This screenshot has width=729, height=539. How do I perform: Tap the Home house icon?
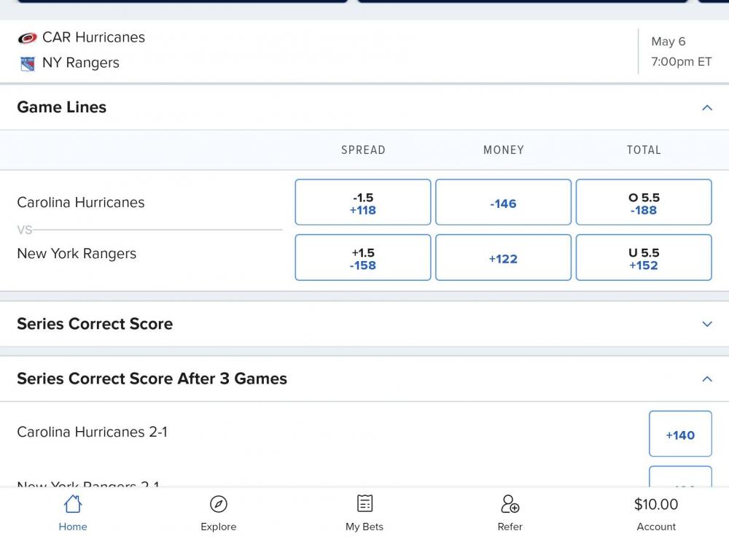(x=73, y=504)
